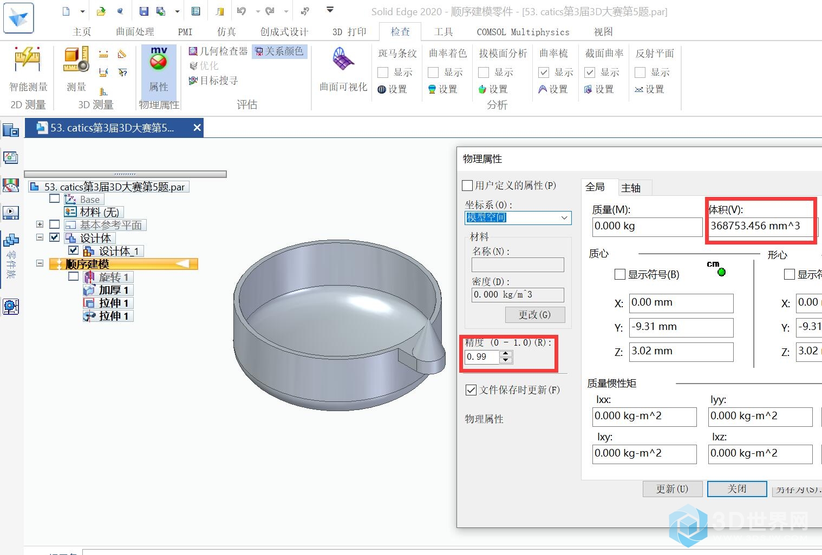Image resolution: width=822 pixels, height=555 pixels.
Task: Enable 曲率着色 显示 checkbox
Action: [433, 72]
